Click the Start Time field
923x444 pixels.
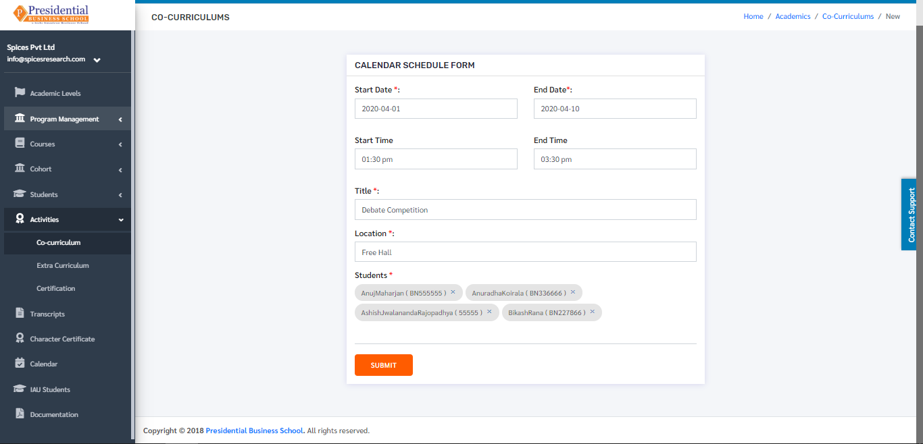436,159
